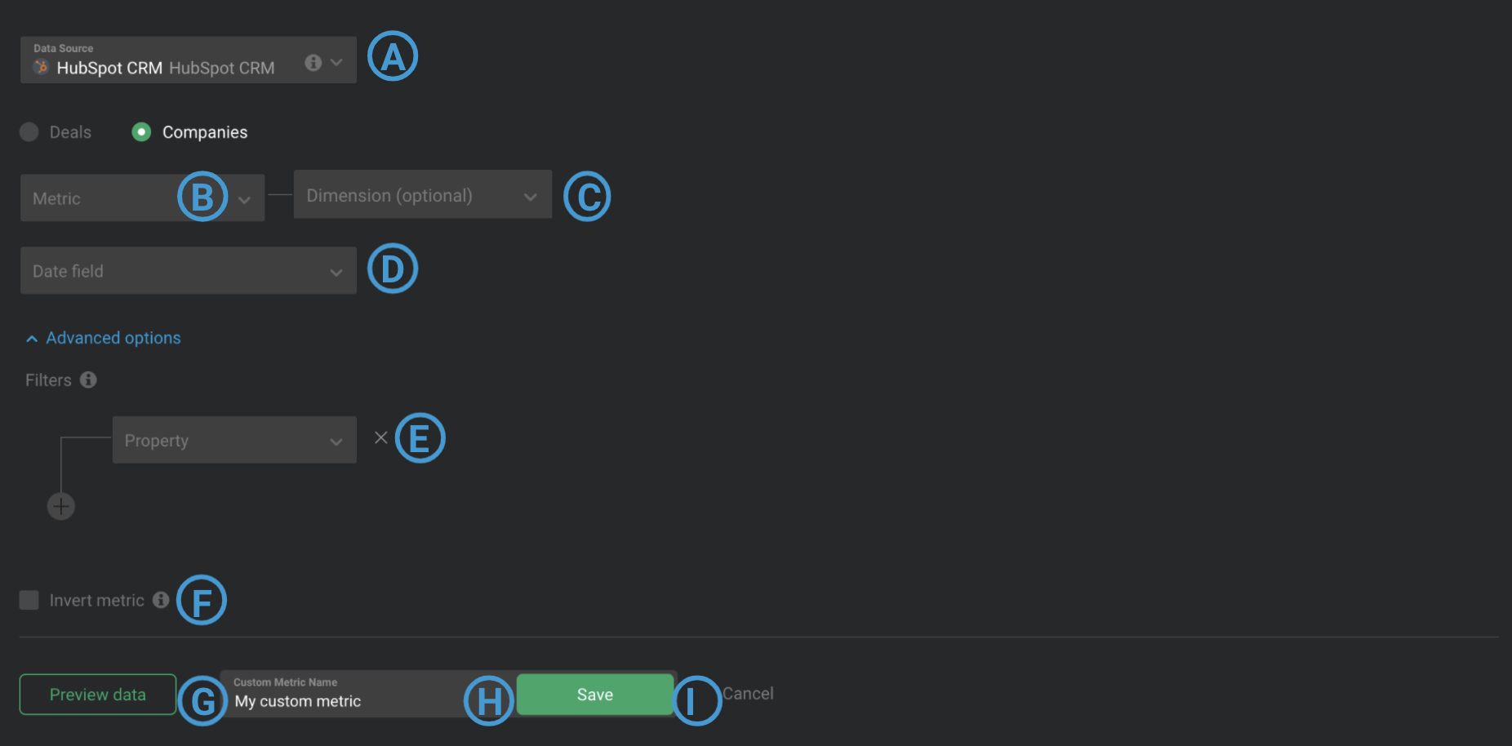The width and height of the screenshot is (1512, 746).
Task: Open the Property filter dropdown
Action: coord(234,440)
